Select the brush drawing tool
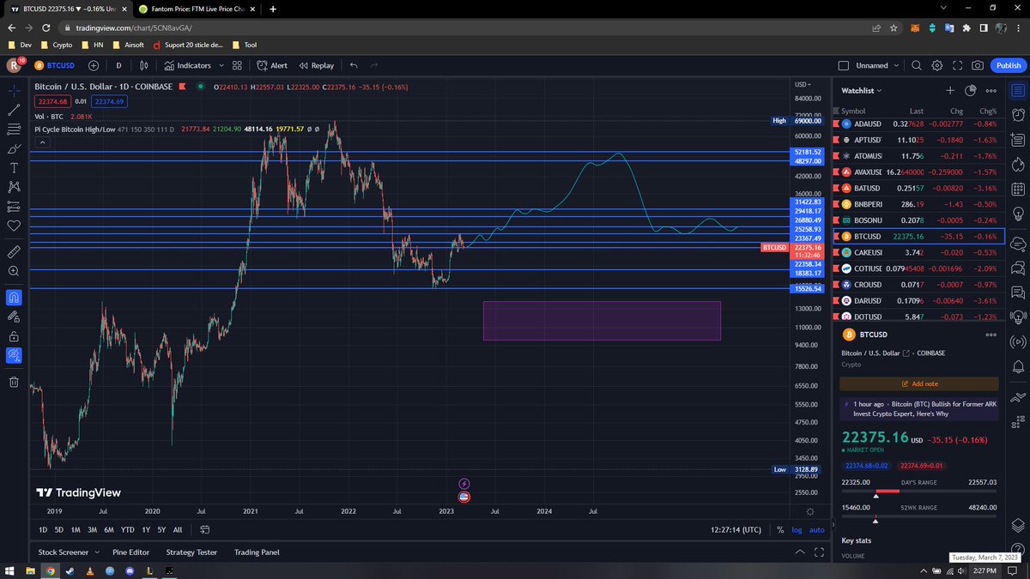This screenshot has width=1030, height=579. point(14,148)
